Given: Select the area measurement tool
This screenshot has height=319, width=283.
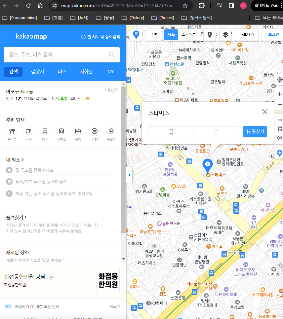Looking at the screenshot, I should pyautogui.click(x=280, y=128).
